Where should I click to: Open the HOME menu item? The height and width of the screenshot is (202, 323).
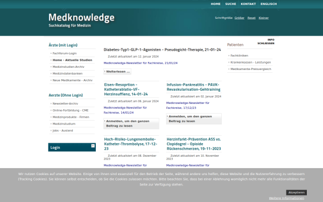coord(215,4)
